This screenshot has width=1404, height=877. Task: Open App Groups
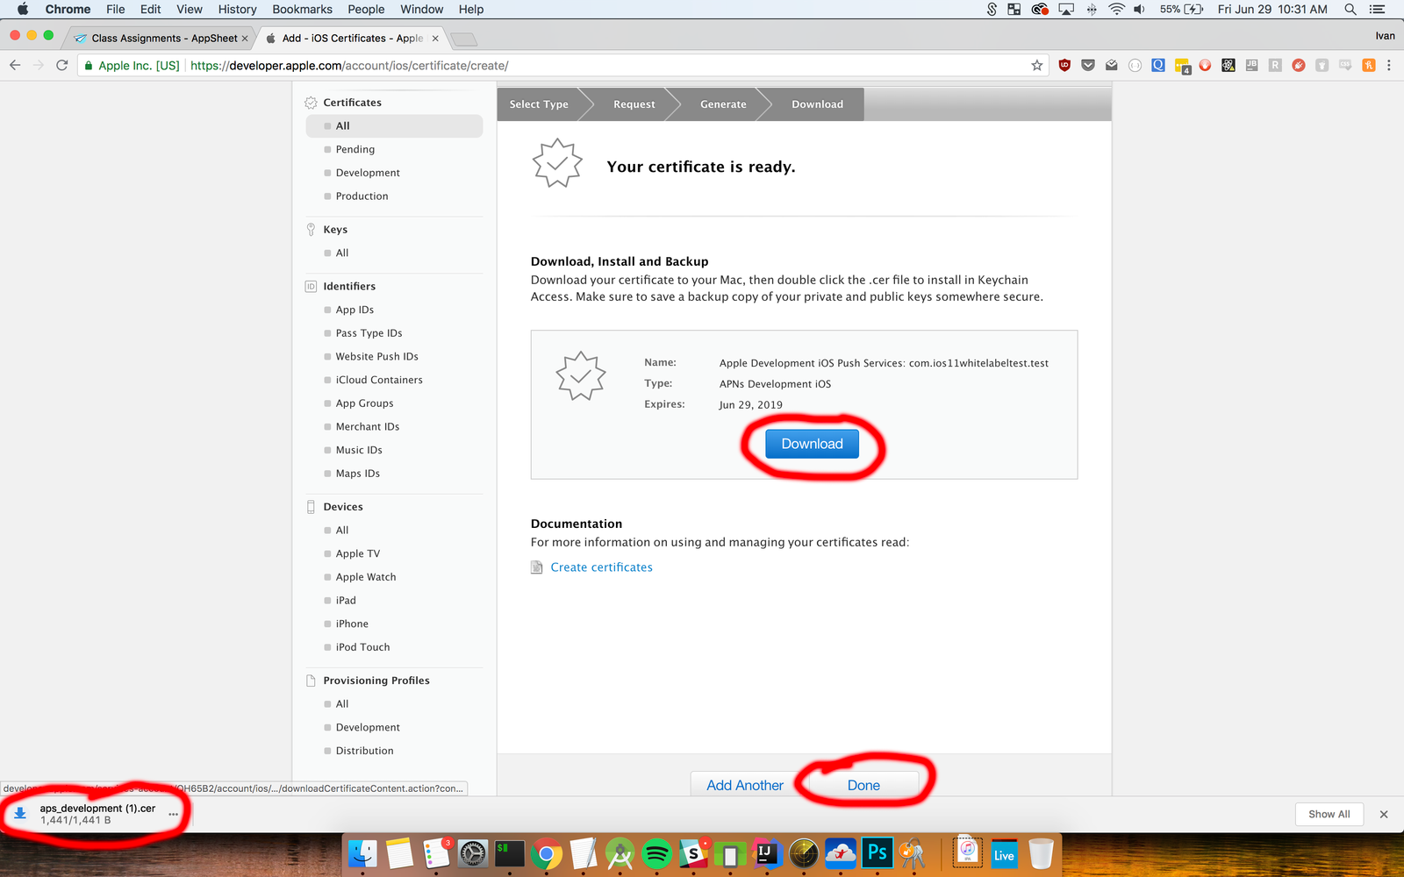[364, 403]
